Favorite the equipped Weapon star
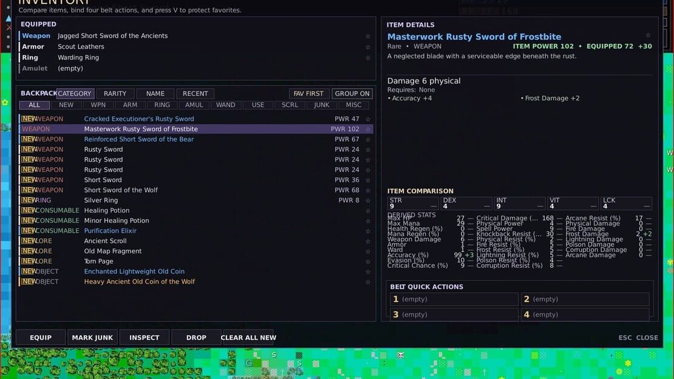This screenshot has height=379, width=674. 368,36
